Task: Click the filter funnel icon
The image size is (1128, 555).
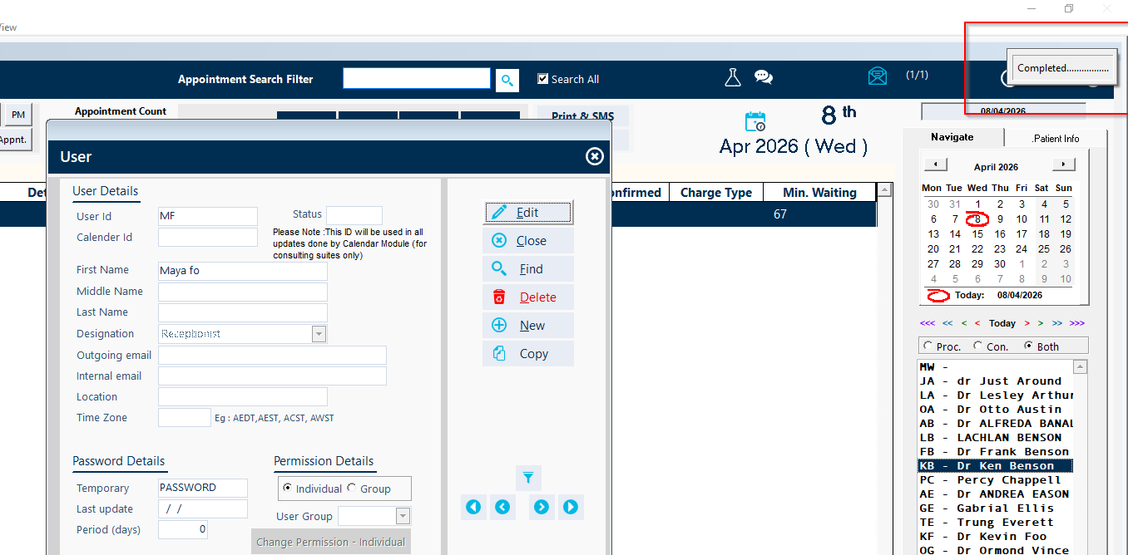Action: 528,478
